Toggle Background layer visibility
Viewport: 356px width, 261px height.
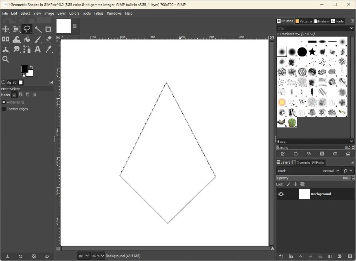[x=281, y=194]
